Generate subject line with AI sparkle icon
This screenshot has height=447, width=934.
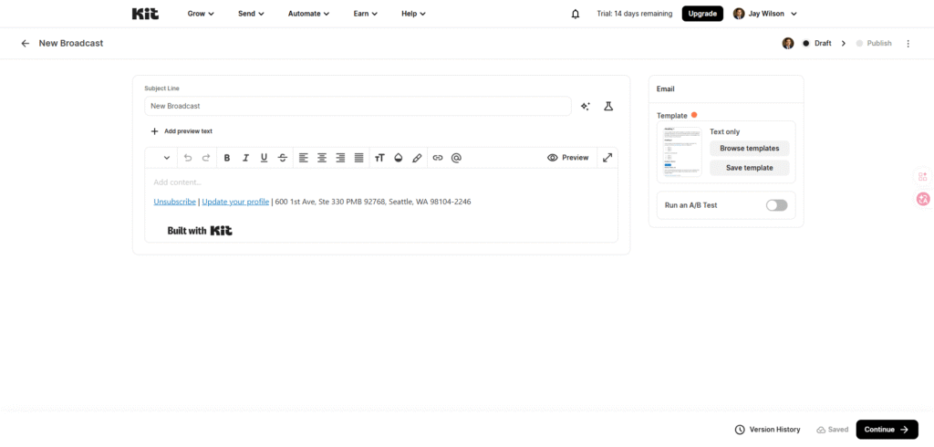tap(586, 107)
